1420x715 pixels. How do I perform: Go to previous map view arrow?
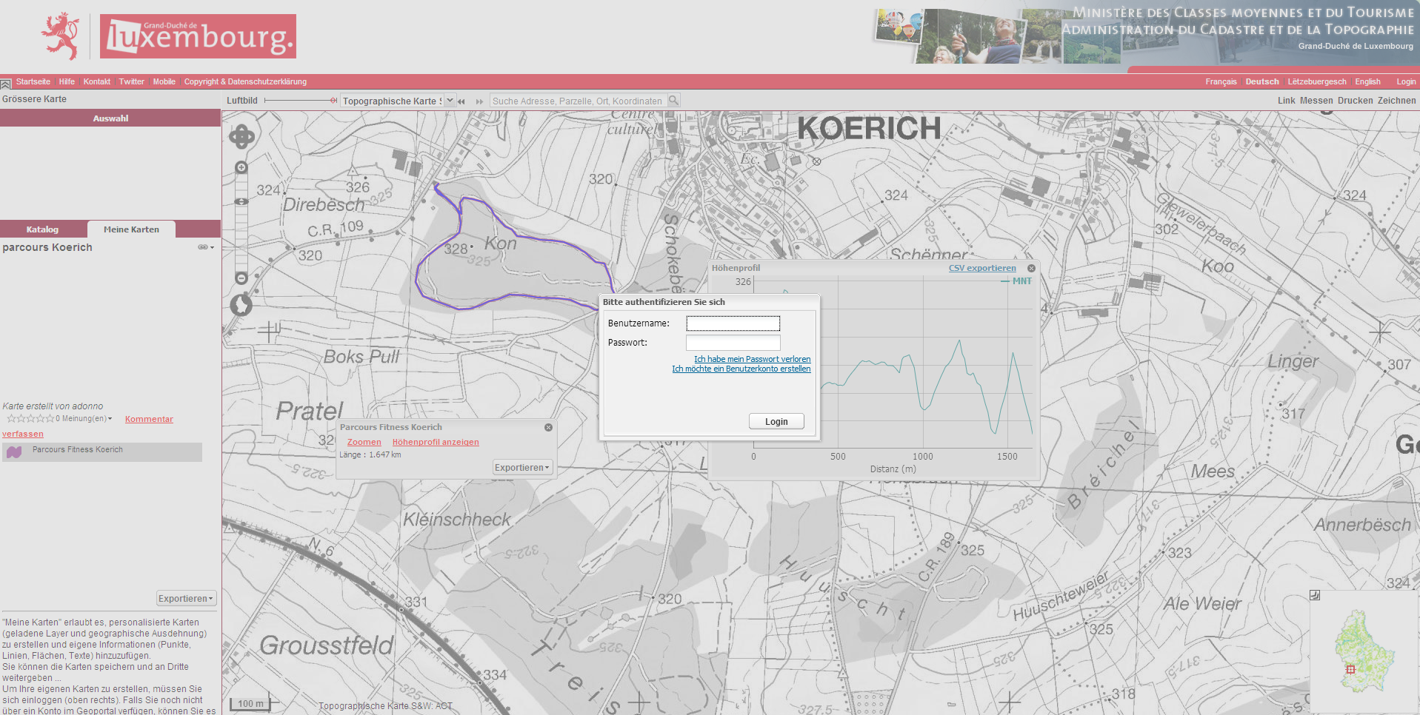(x=461, y=101)
